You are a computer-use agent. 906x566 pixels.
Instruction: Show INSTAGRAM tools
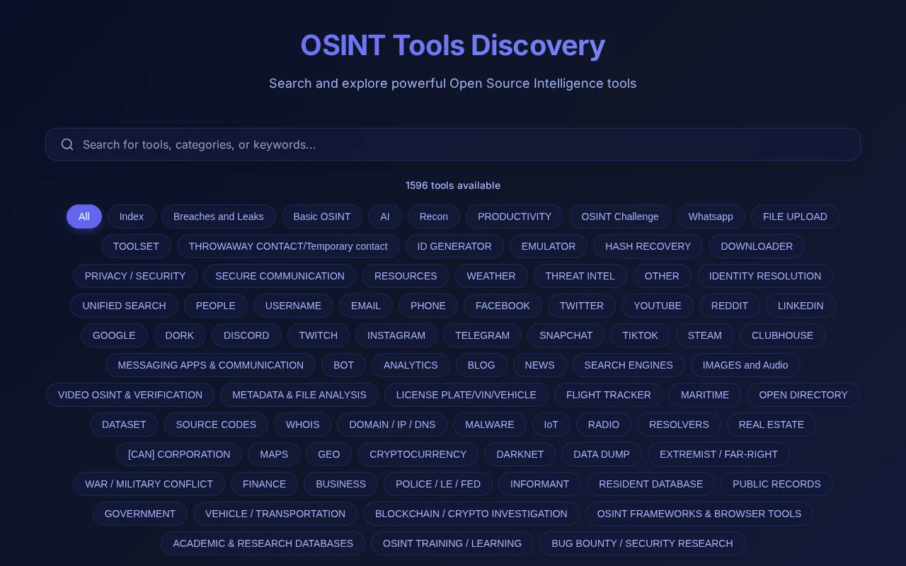point(396,335)
